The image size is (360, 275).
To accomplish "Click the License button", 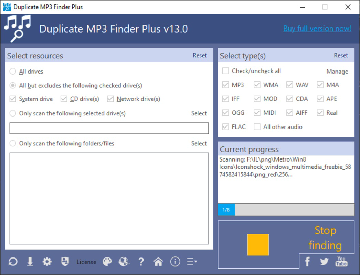I will 86,262.
